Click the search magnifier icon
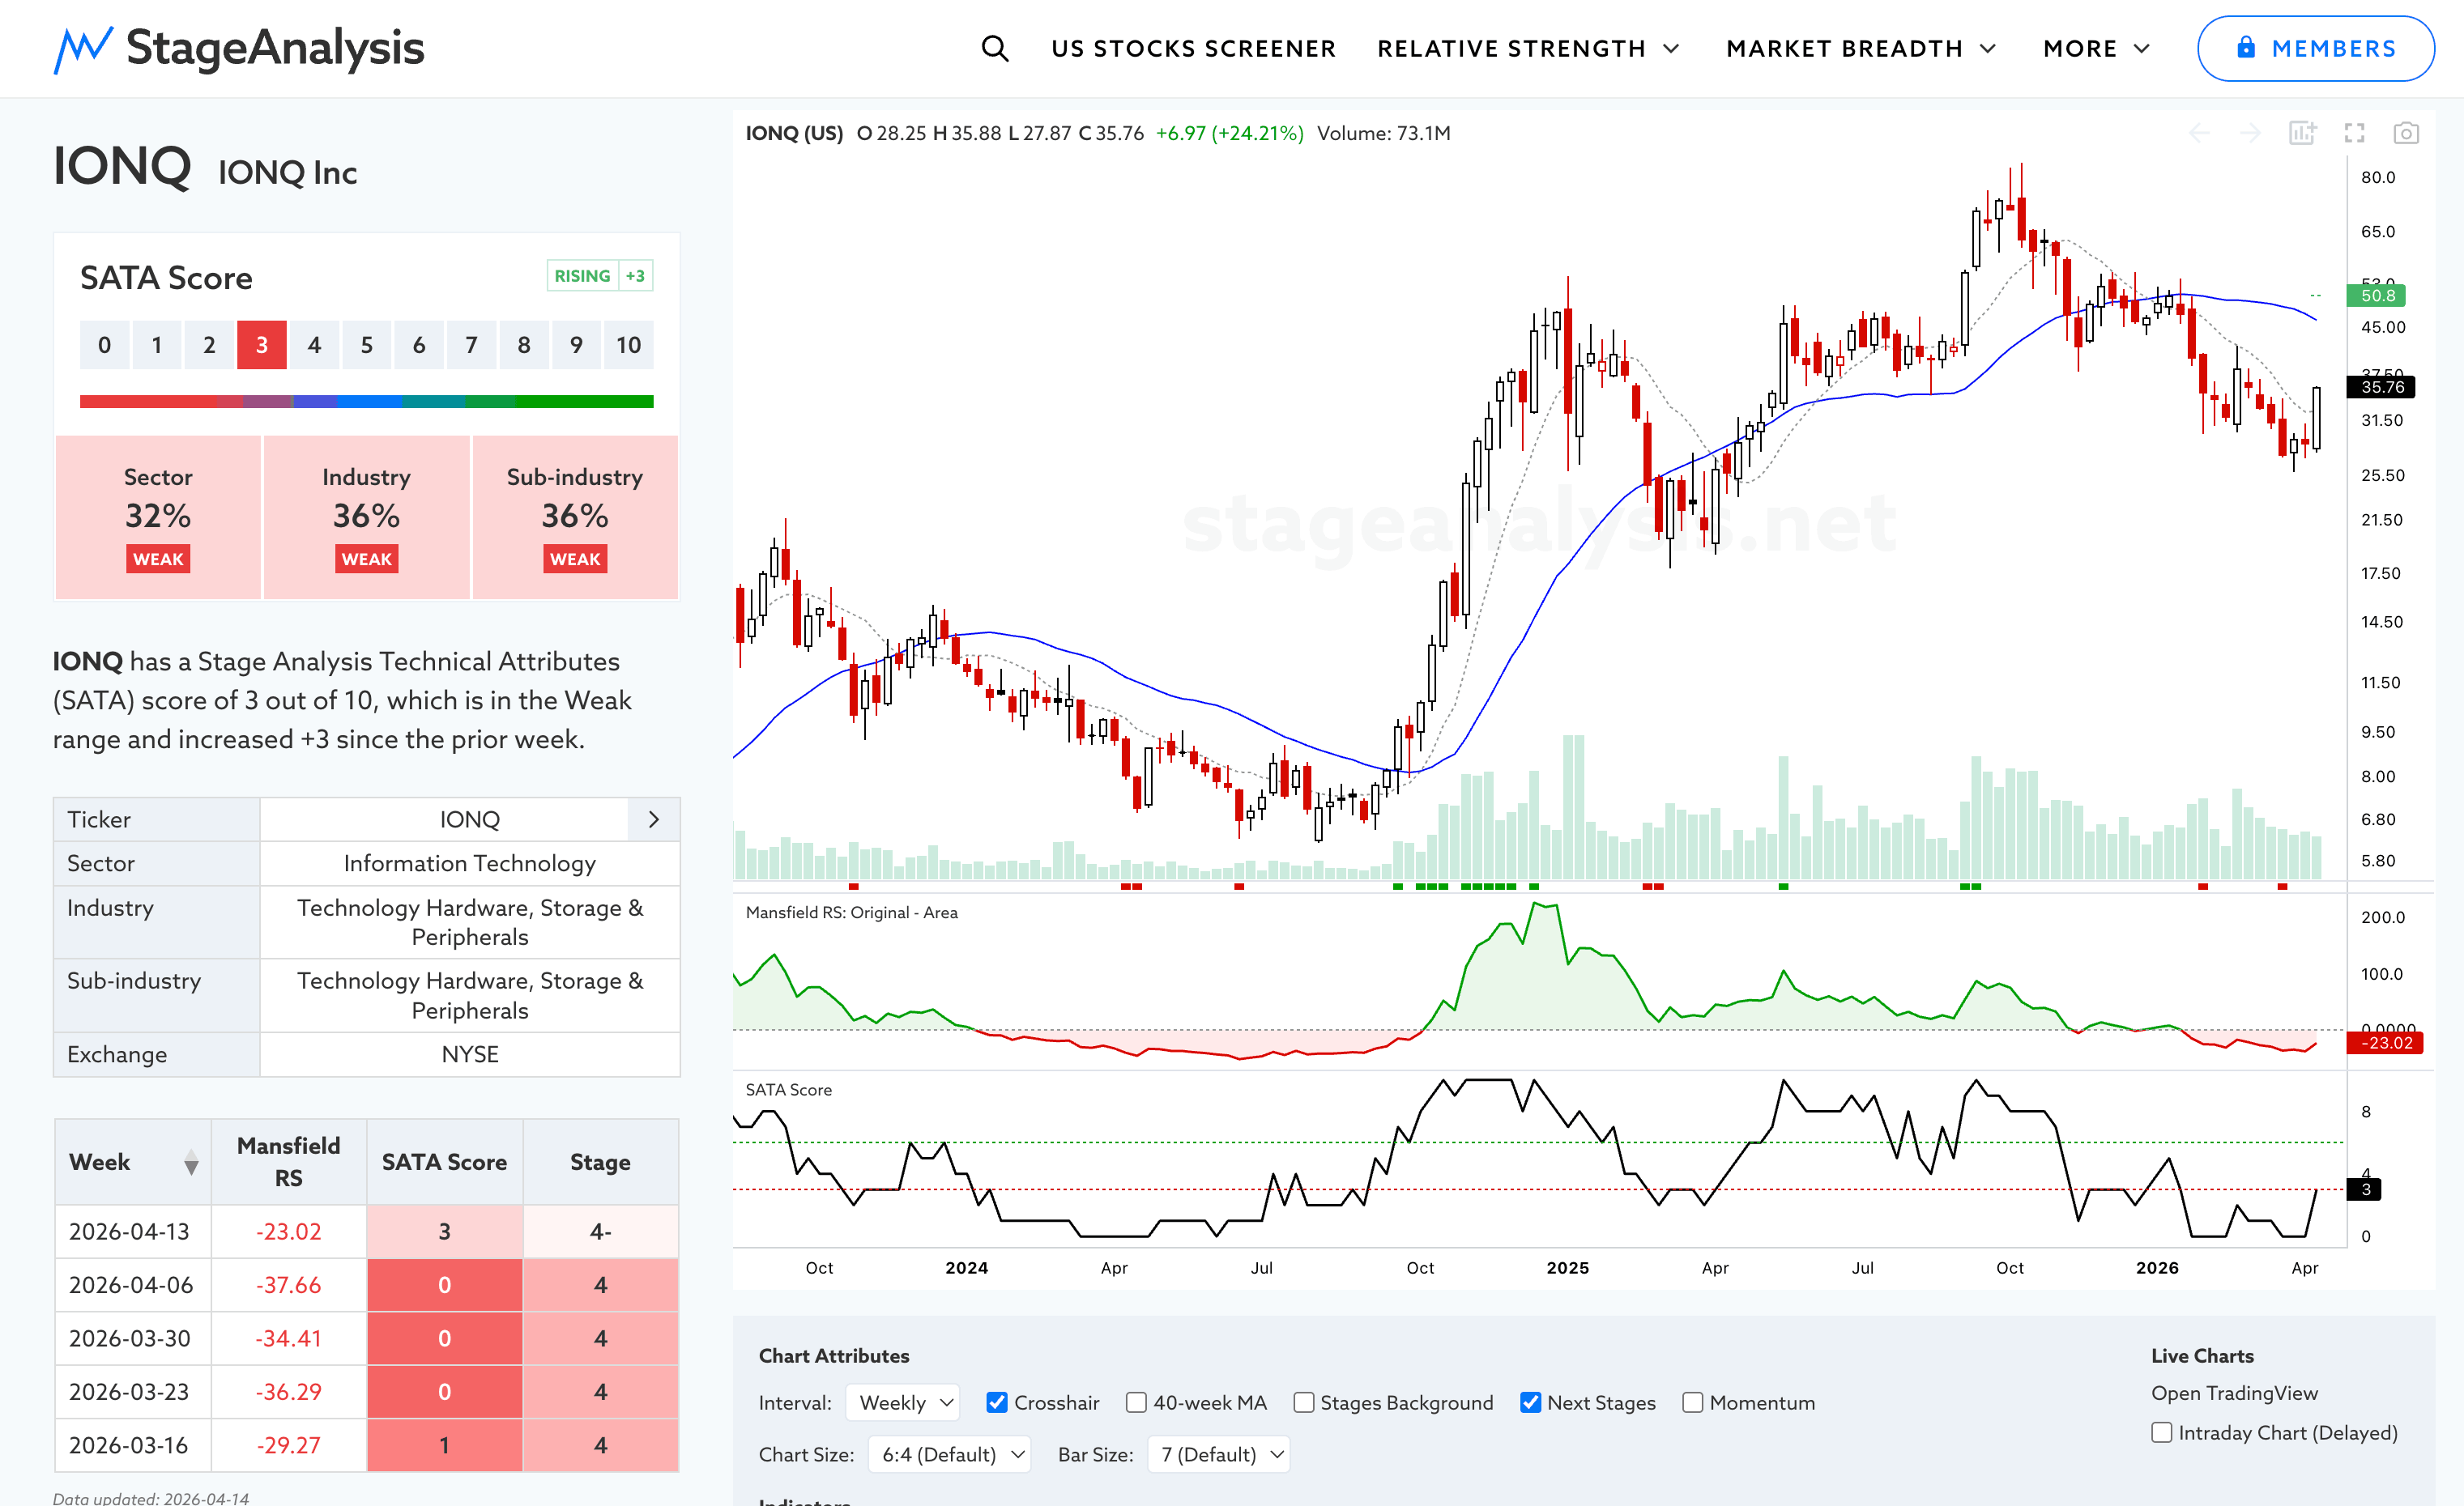 pyautogui.click(x=994, y=48)
